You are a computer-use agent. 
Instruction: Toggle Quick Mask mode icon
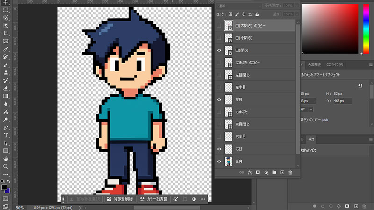pos(6,199)
